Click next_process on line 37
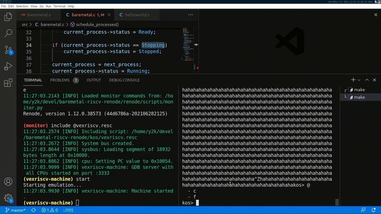The width and height of the screenshot is (381, 214). (x=121, y=65)
